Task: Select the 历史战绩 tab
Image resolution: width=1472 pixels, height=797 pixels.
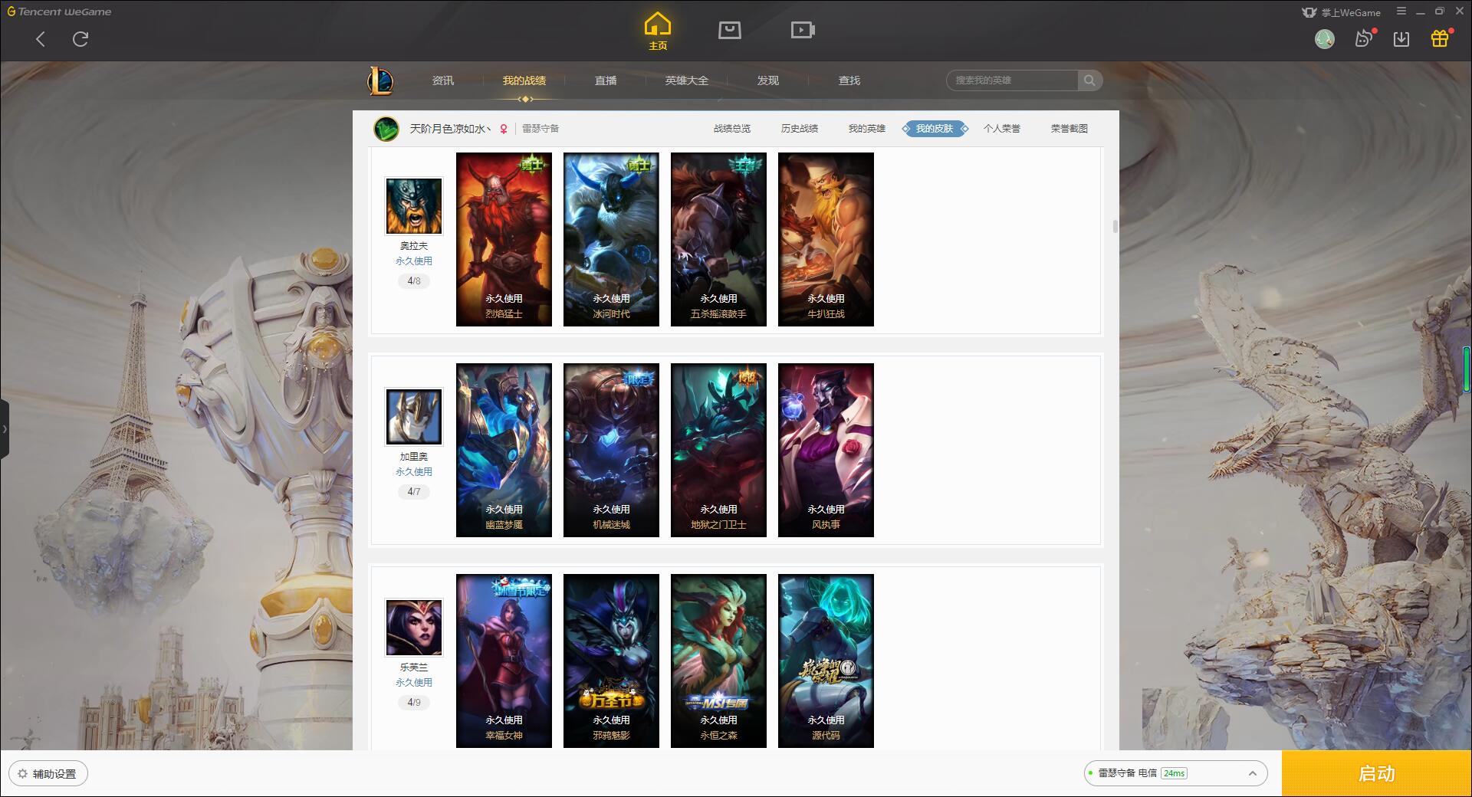Action: click(x=799, y=129)
